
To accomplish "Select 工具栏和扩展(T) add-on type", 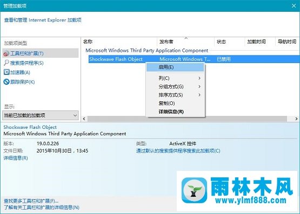I will click(x=41, y=53).
